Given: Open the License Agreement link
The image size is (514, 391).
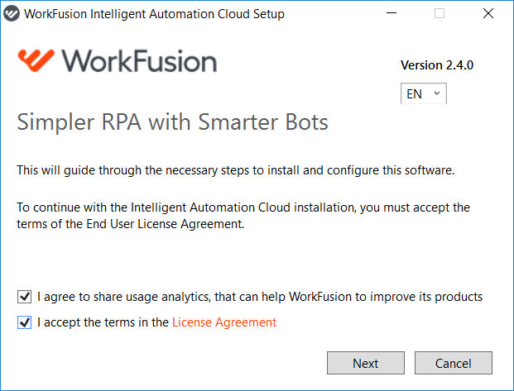Looking at the screenshot, I should [x=224, y=322].
